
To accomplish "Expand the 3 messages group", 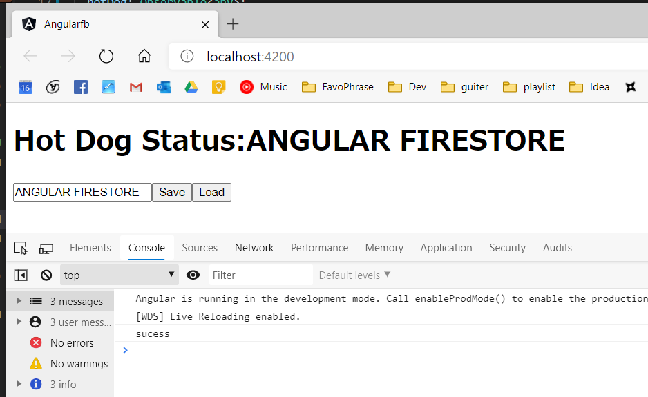I will pyautogui.click(x=19, y=301).
